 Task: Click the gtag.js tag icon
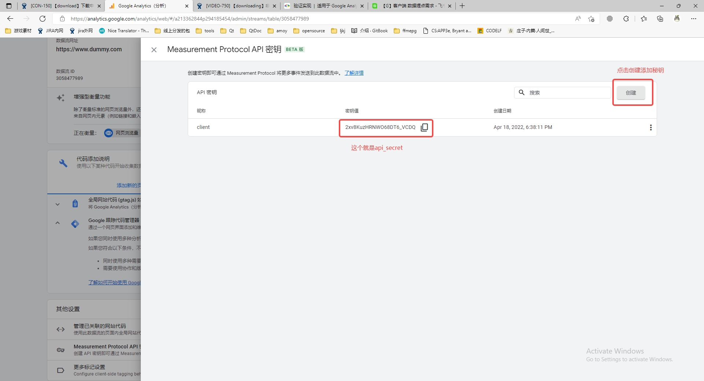pyautogui.click(x=75, y=203)
